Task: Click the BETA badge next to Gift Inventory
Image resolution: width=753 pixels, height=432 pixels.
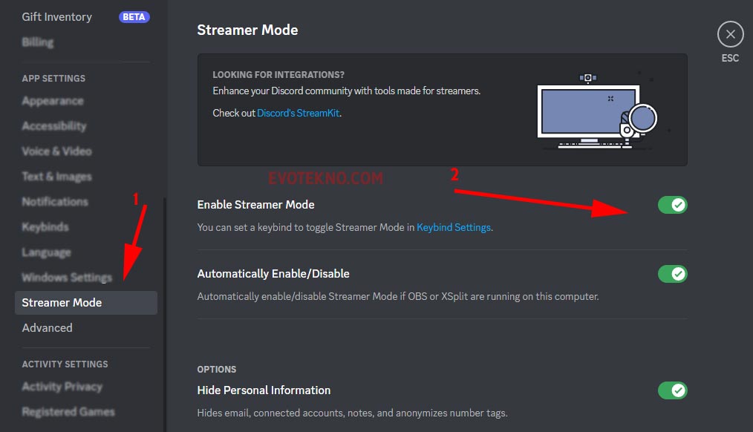Action: (134, 16)
